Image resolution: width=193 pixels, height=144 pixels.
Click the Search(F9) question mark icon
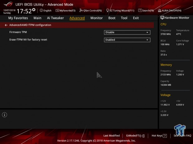[x=140, y=11]
